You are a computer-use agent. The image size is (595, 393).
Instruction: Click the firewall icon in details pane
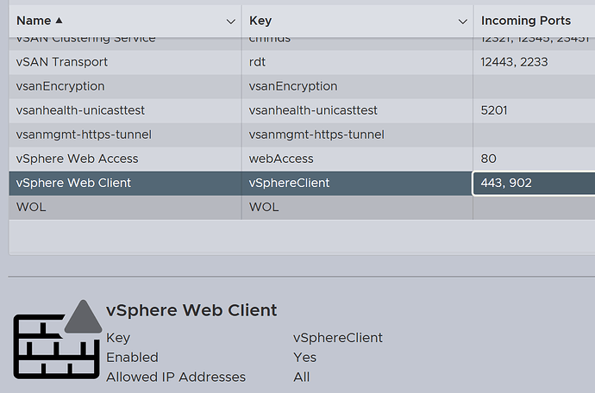58,340
